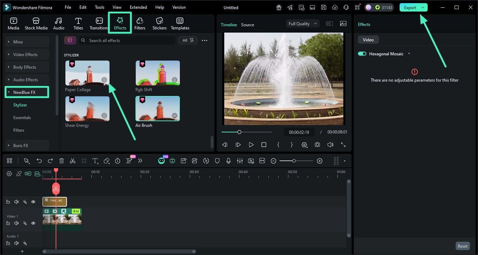This screenshot has height=255, width=478.
Task: Click the split scissors icon in timeline toolbar
Action: (72, 161)
